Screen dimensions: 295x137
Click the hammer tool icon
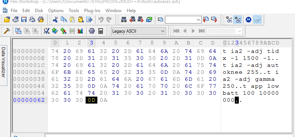point(7,31)
